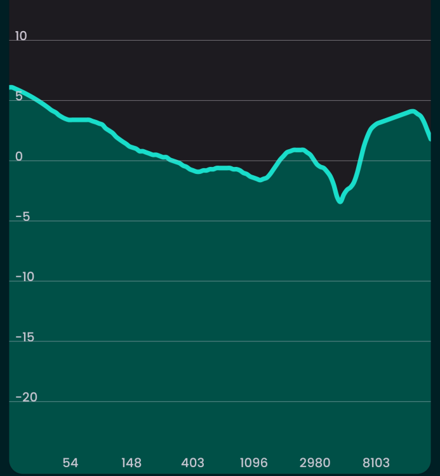
Task: Tap the 0 dB gain axis label
Action: (x=19, y=157)
